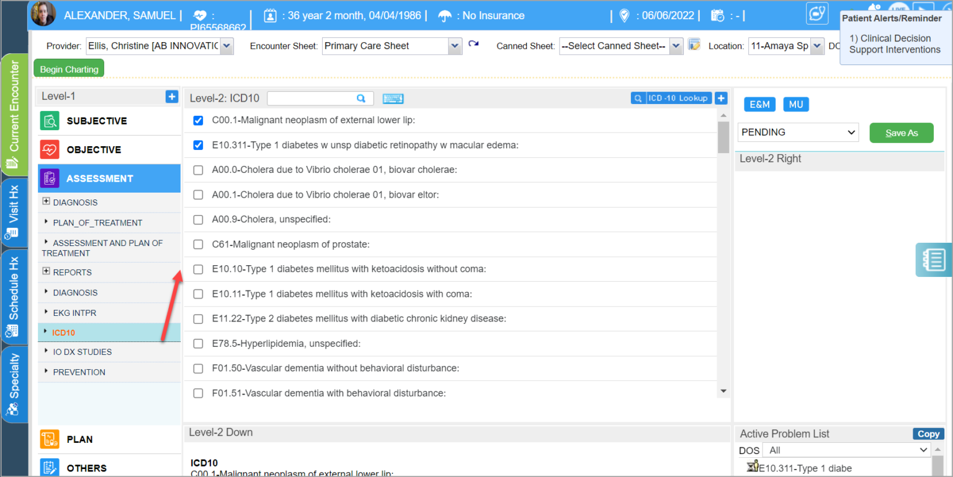Switch to the MU tab

point(796,104)
